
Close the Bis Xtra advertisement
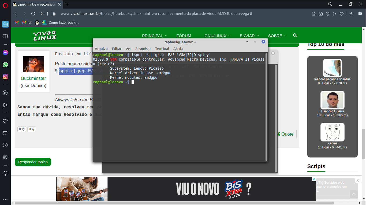coord(314,179)
